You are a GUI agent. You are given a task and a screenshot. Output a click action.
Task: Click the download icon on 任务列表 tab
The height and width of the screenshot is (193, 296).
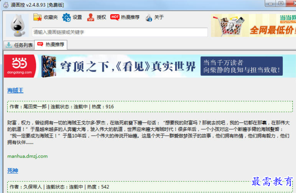click(9, 45)
